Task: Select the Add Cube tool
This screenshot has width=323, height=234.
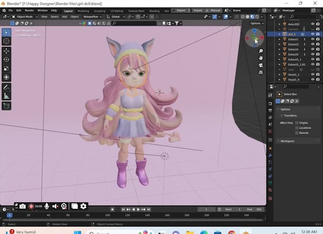Action: click(x=6, y=106)
